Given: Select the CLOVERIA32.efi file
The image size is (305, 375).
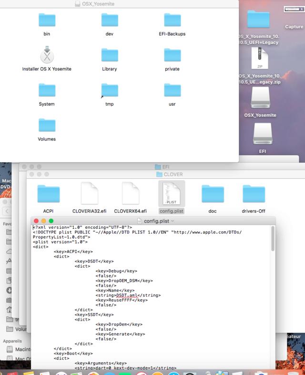Looking at the screenshot, I should 90,193.
